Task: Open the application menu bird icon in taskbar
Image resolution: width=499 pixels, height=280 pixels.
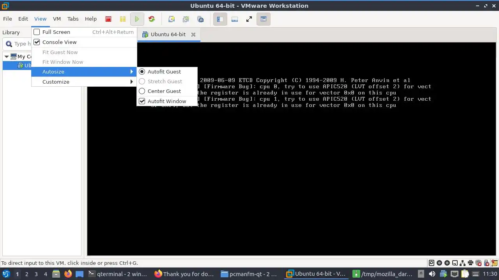Action: 6,274
